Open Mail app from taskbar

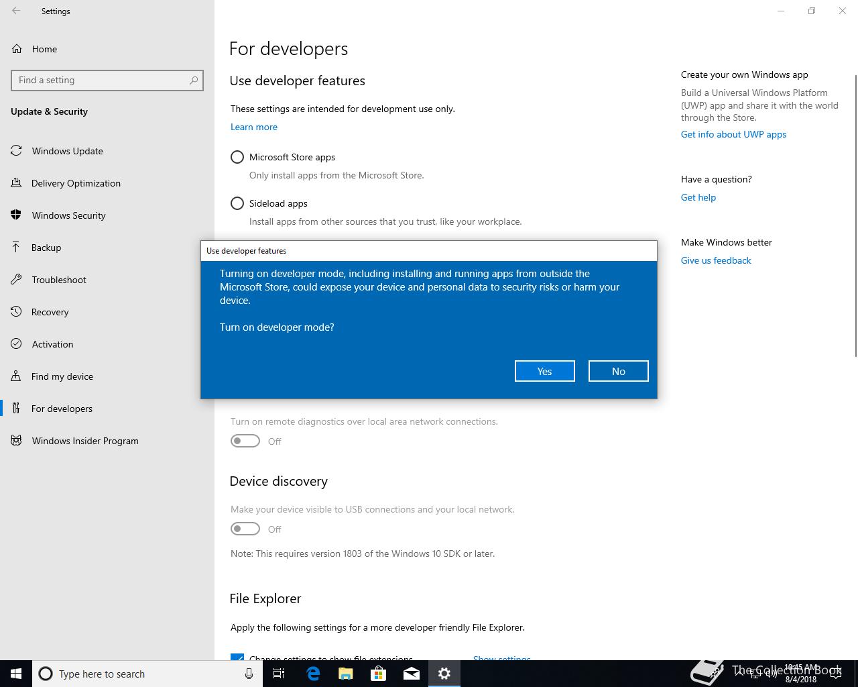click(411, 674)
